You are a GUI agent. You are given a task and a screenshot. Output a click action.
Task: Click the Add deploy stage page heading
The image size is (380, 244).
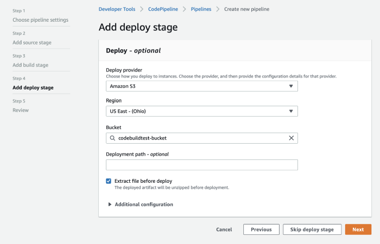[138, 27]
